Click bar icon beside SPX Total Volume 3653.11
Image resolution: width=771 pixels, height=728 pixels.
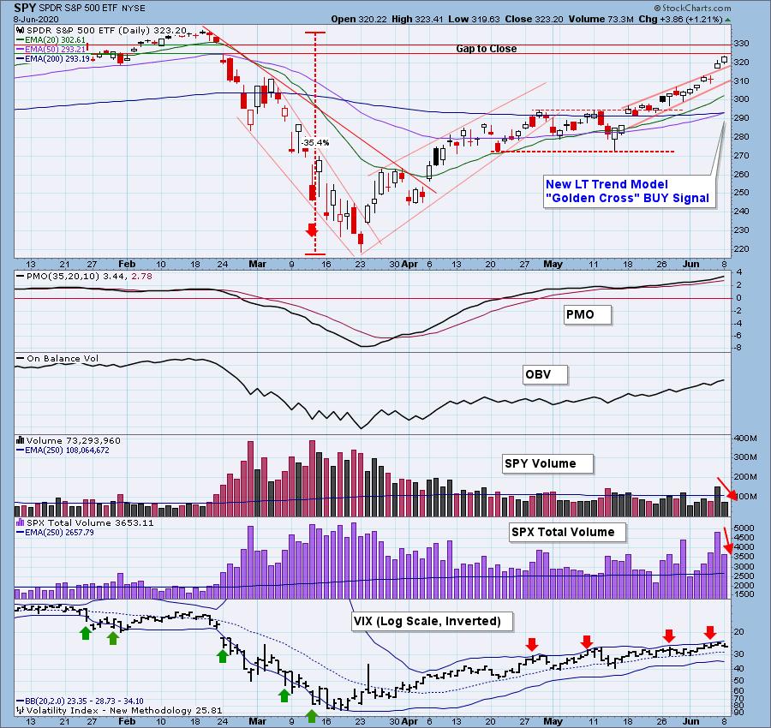21,522
